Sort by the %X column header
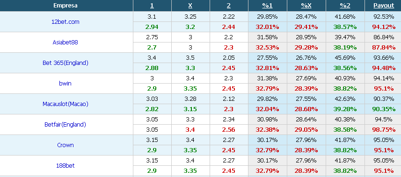Image resolution: width=401 pixels, height=177 pixels. pos(306,6)
